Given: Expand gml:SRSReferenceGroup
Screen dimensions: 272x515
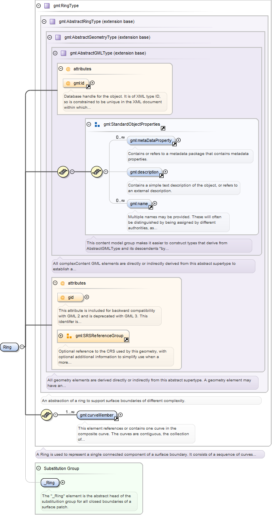Looking at the screenshot, I should [61, 336].
